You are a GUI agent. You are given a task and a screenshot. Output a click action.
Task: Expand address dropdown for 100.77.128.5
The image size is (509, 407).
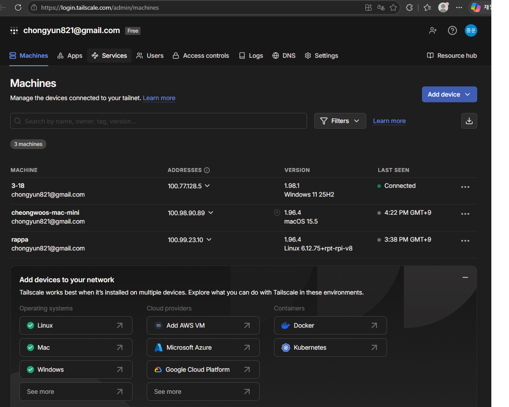(207, 186)
